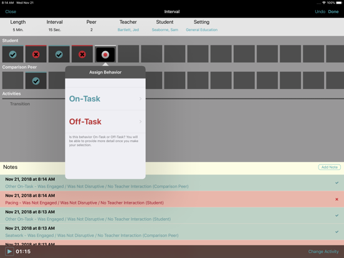
Task: Click check on Other On-Task Student note
Action: [337, 216]
